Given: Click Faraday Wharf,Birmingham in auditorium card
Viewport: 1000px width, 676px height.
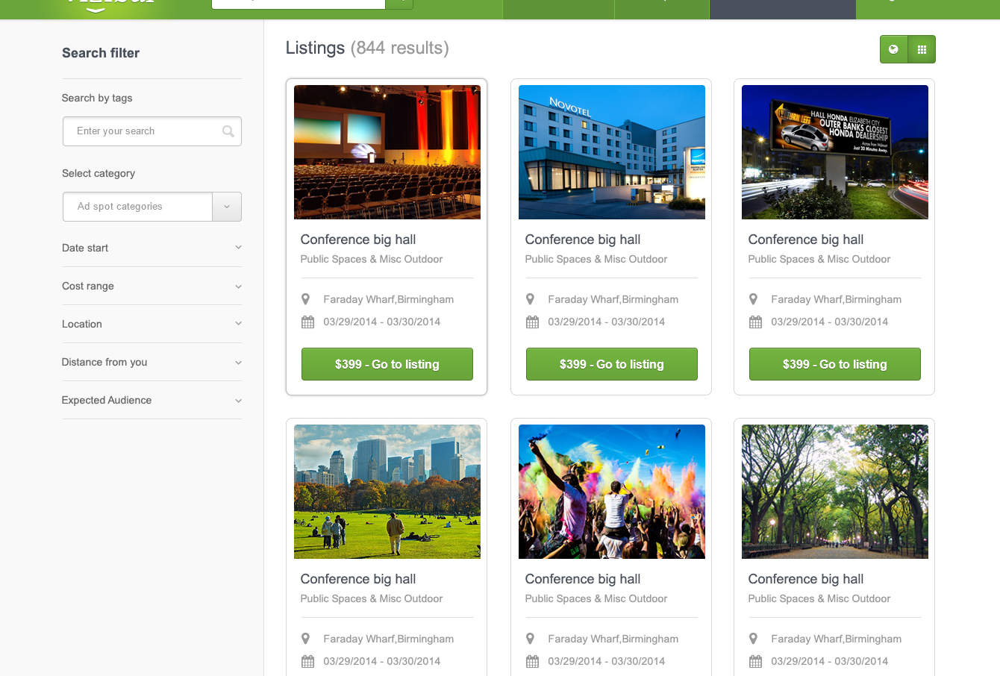Looking at the screenshot, I should pos(389,299).
